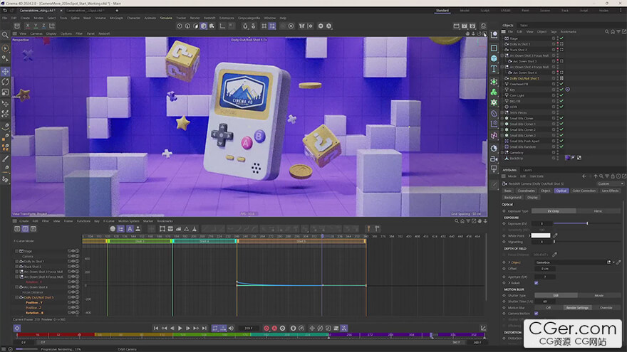The width and height of the screenshot is (627, 352).
Task: Open the timeline F-Curve menu
Action: pos(109,221)
